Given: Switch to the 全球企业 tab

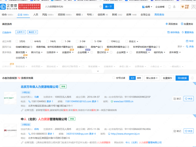Looking at the screenshot, I should pyautogui.click(x=145, y=15).
